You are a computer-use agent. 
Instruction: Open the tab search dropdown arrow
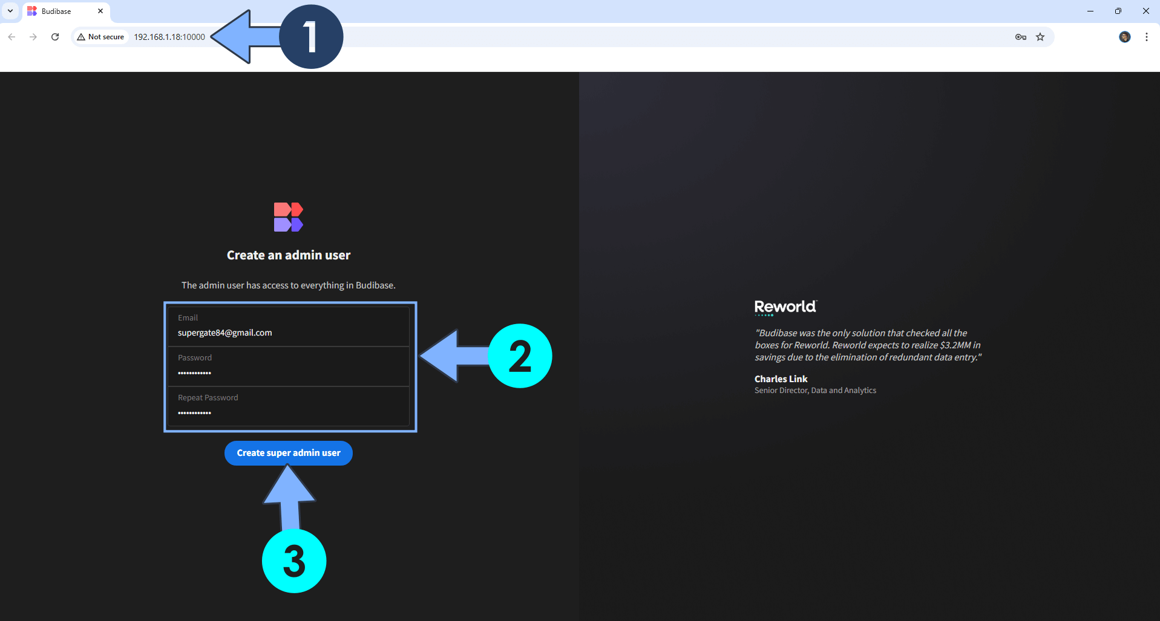(x=10, y=11)
